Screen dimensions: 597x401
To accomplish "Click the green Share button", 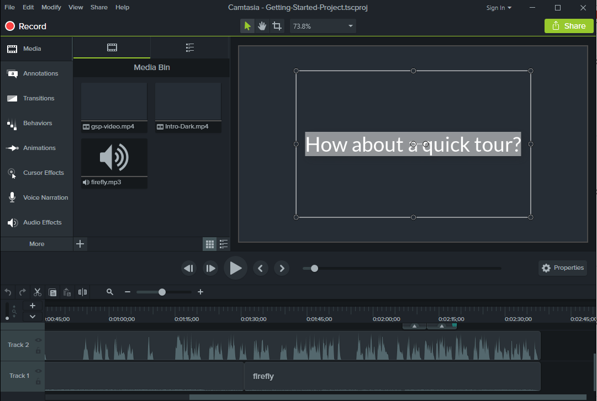I will click(x=569, y=25).
